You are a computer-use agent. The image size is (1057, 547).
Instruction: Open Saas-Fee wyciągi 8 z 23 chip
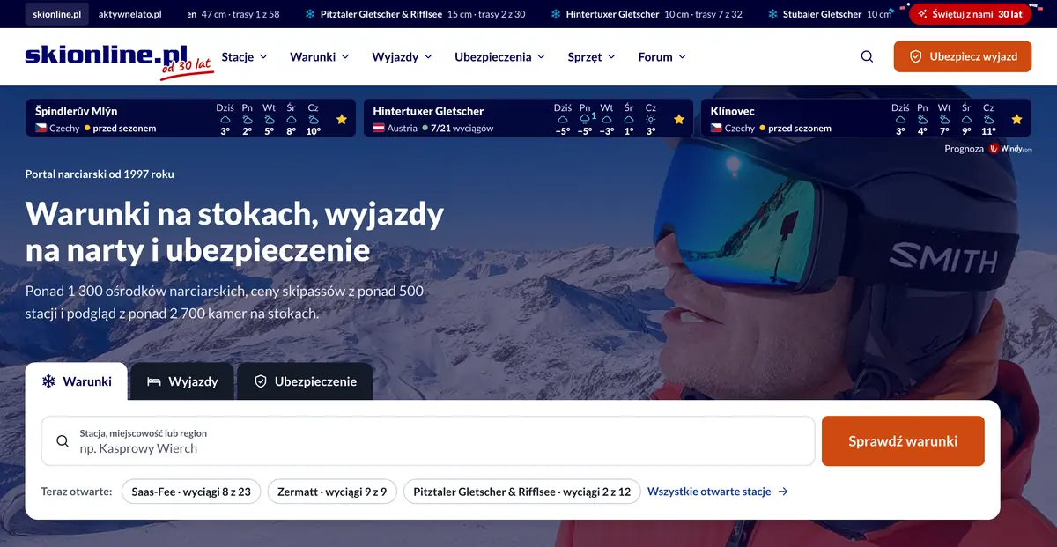click(x=191, y=492)
